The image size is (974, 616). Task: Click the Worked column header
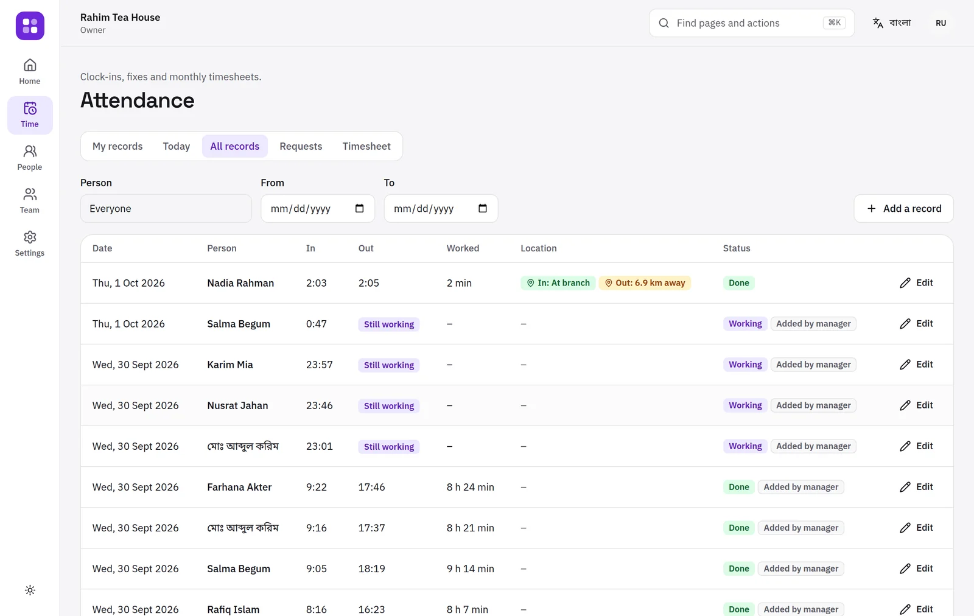463,248
